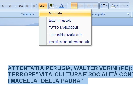
Task: Align text to the left
Action: (x=74, y=6)
